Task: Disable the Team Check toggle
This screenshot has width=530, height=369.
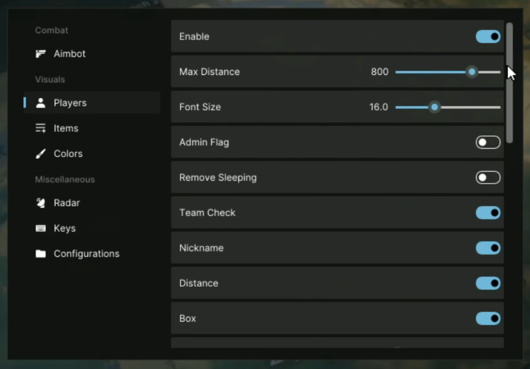Action: point(487,212)
